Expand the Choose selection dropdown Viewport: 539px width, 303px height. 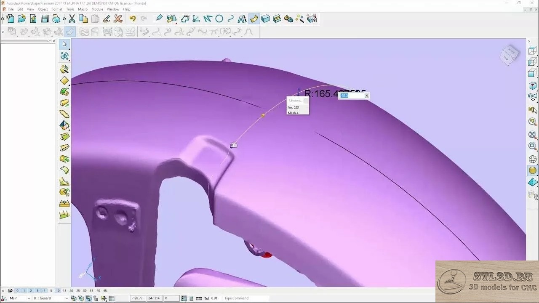pos(306,101)
